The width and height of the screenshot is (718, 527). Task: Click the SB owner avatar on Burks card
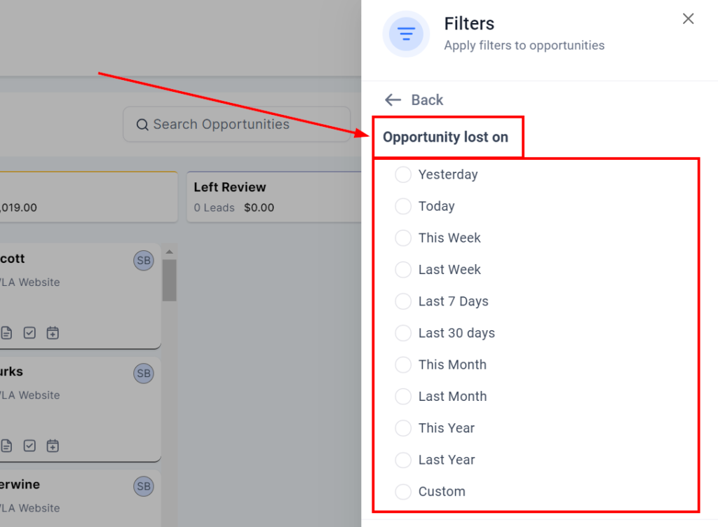pyautogui.click(x=144, y=374)
